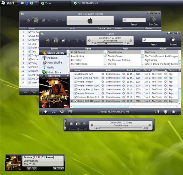
Task: Switch to Top 100 Most Played taskbar button
Action: coord(88,3)
